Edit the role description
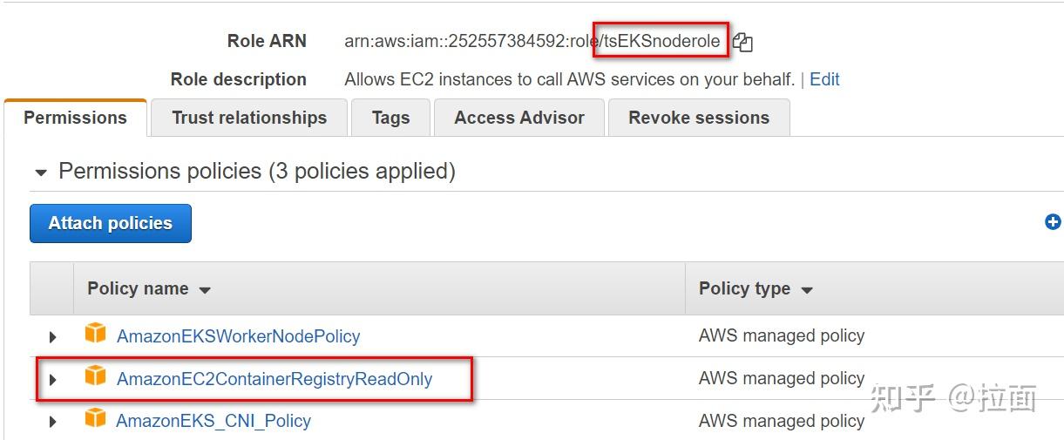 (824, 79)
